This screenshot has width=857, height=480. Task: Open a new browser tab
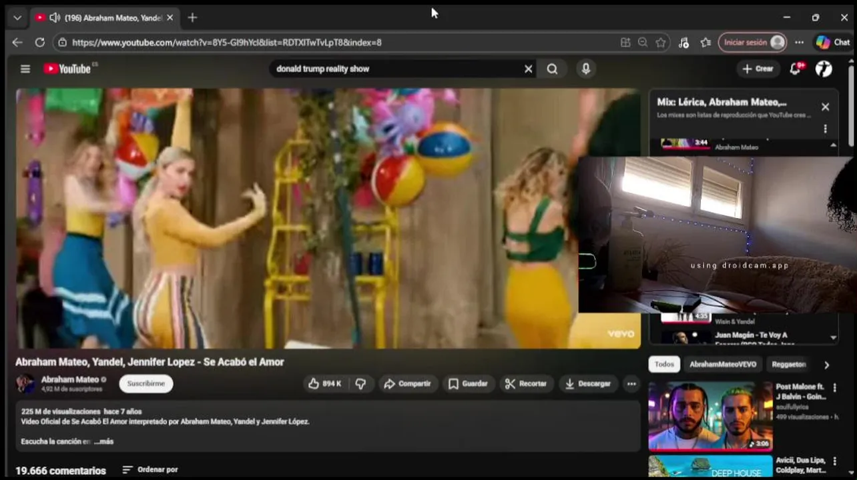192,17
